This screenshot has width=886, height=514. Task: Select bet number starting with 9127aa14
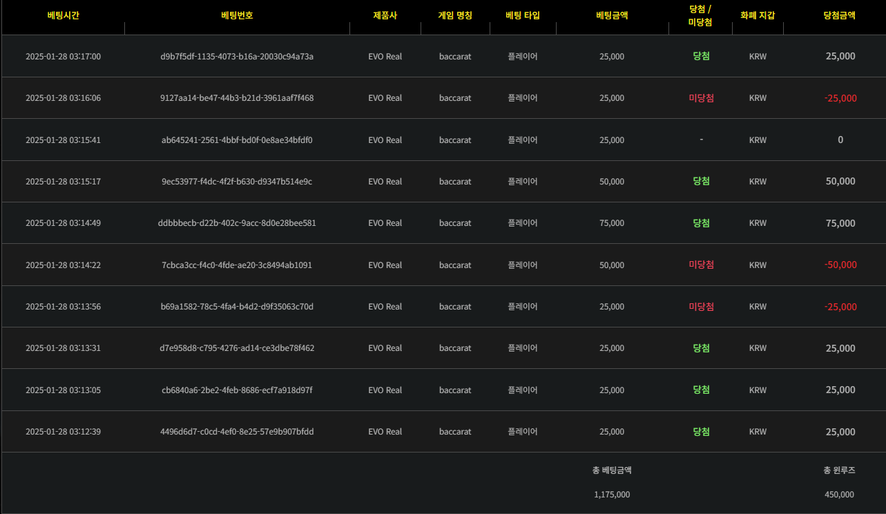[237, 98]
